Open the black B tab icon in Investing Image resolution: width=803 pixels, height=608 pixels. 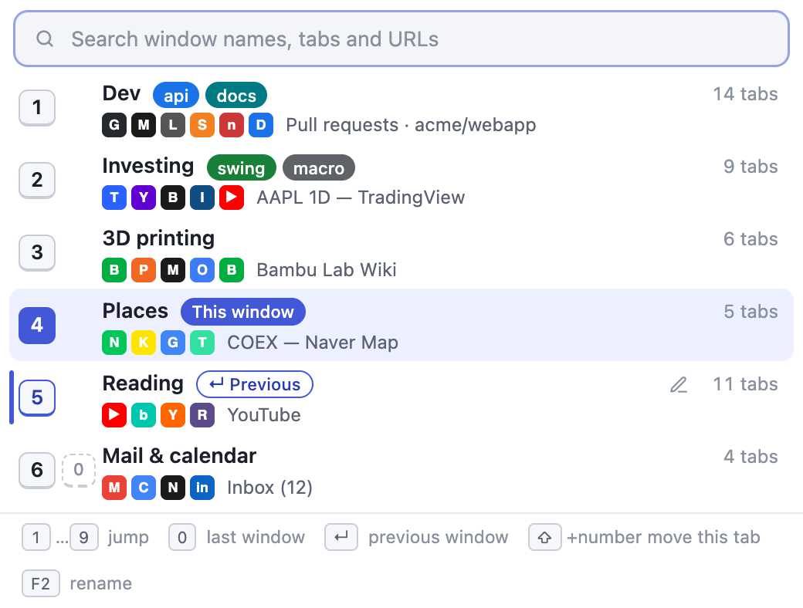coord(173,198)
